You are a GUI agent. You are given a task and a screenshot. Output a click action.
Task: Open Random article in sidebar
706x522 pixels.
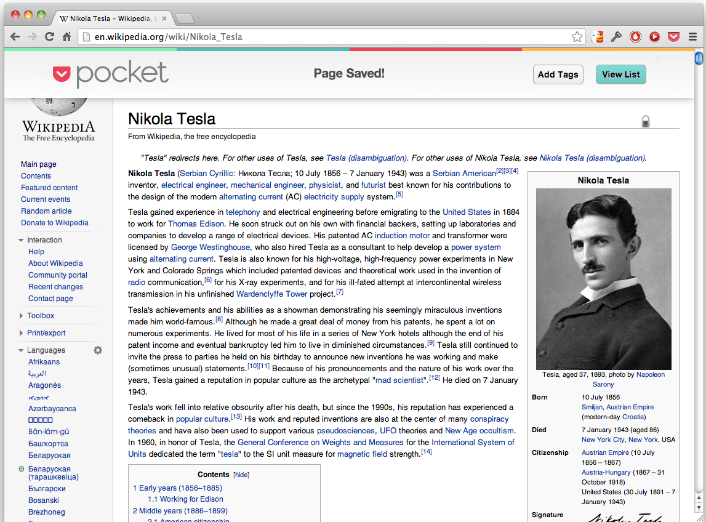[46, 211]
